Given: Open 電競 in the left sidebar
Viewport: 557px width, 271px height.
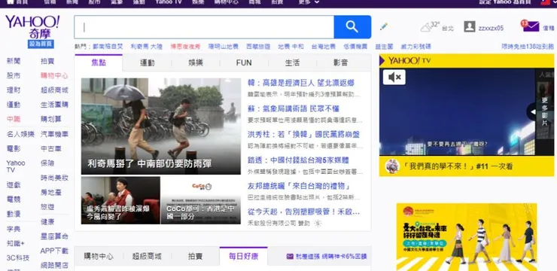Looking at the screenshot, I should [14, 199].
